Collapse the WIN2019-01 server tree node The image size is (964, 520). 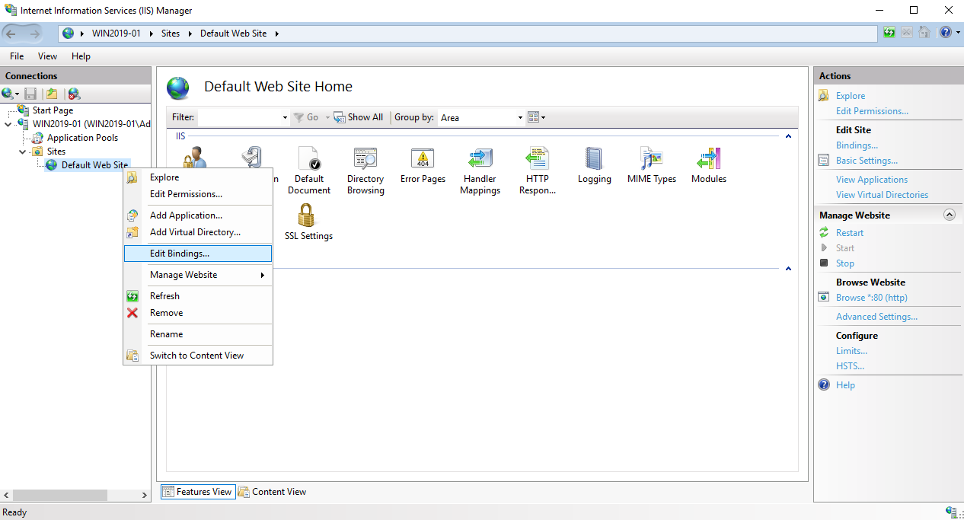[8, 124]
